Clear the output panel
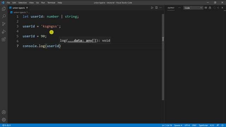 (206, 8)
